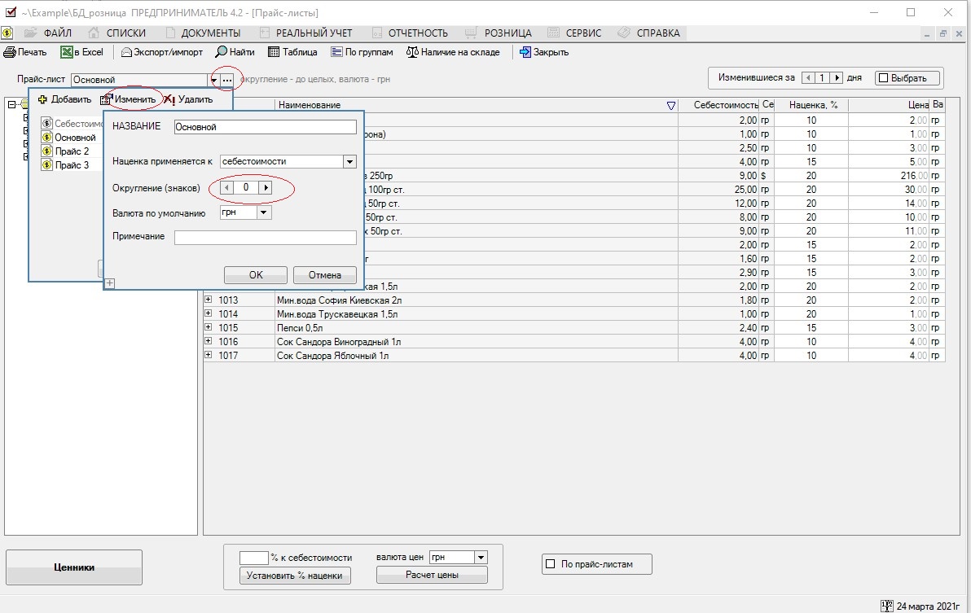The width and height of the screenshot is (971, 613).
Task: Click the Закрыть toolbar icon
Action: point(525,52)
